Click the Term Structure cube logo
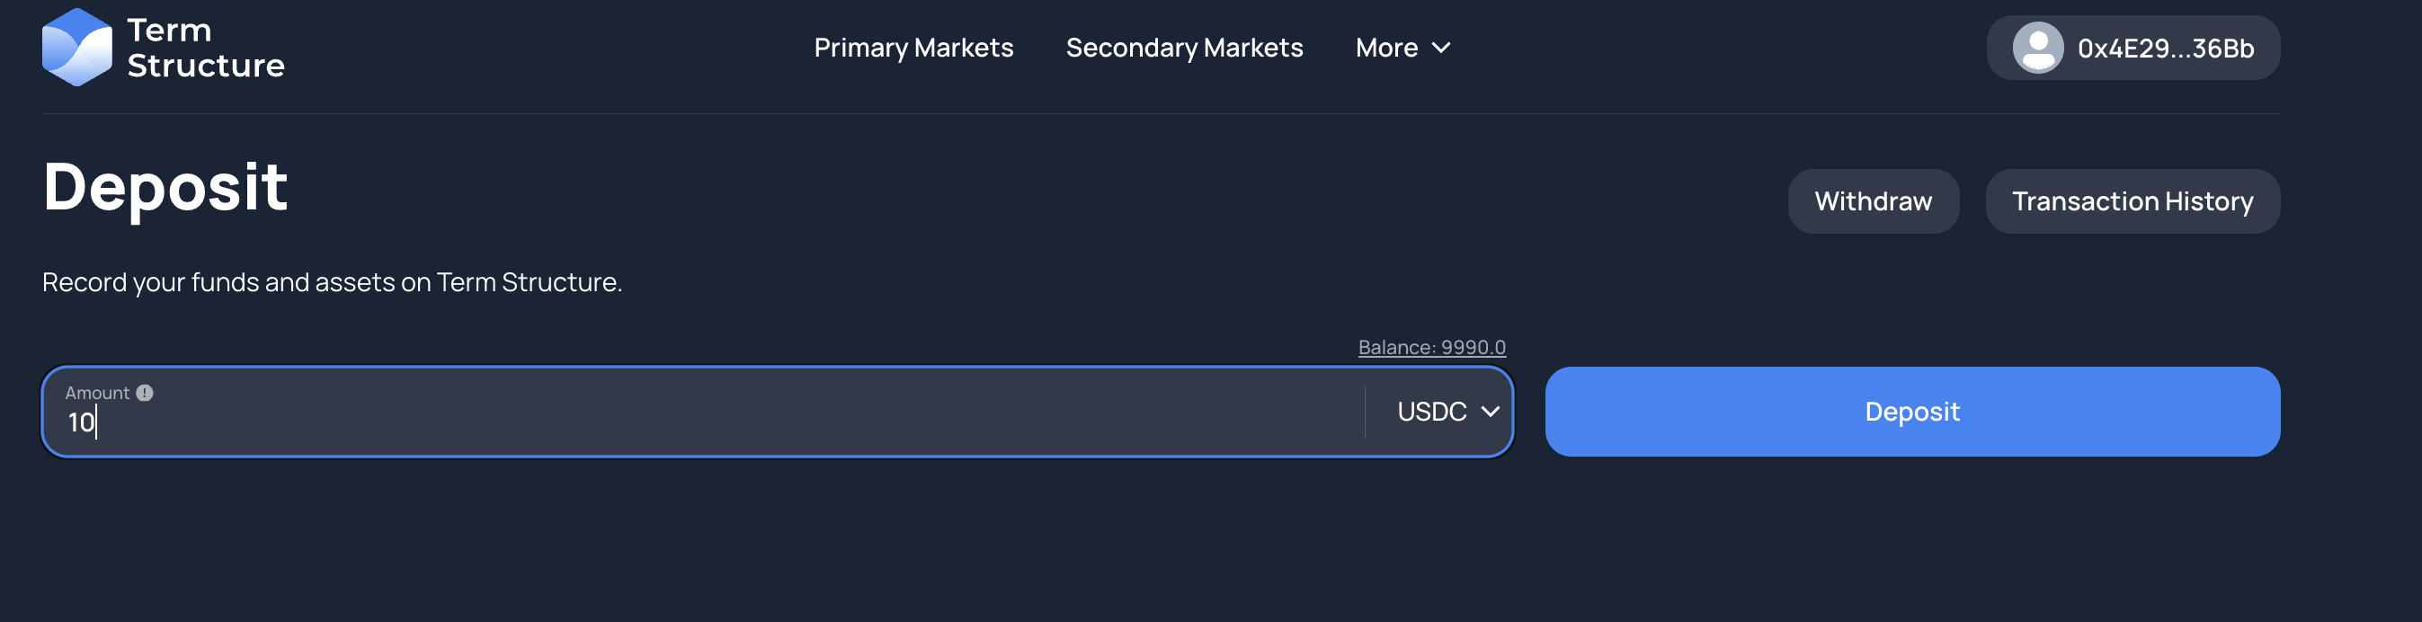The image size is (2422, 622). click(x=77, y=47)
